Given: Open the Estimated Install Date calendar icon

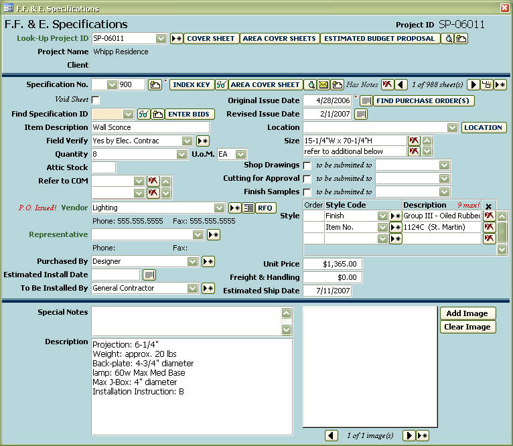Looking at the screenshot, I should (149, 275).
